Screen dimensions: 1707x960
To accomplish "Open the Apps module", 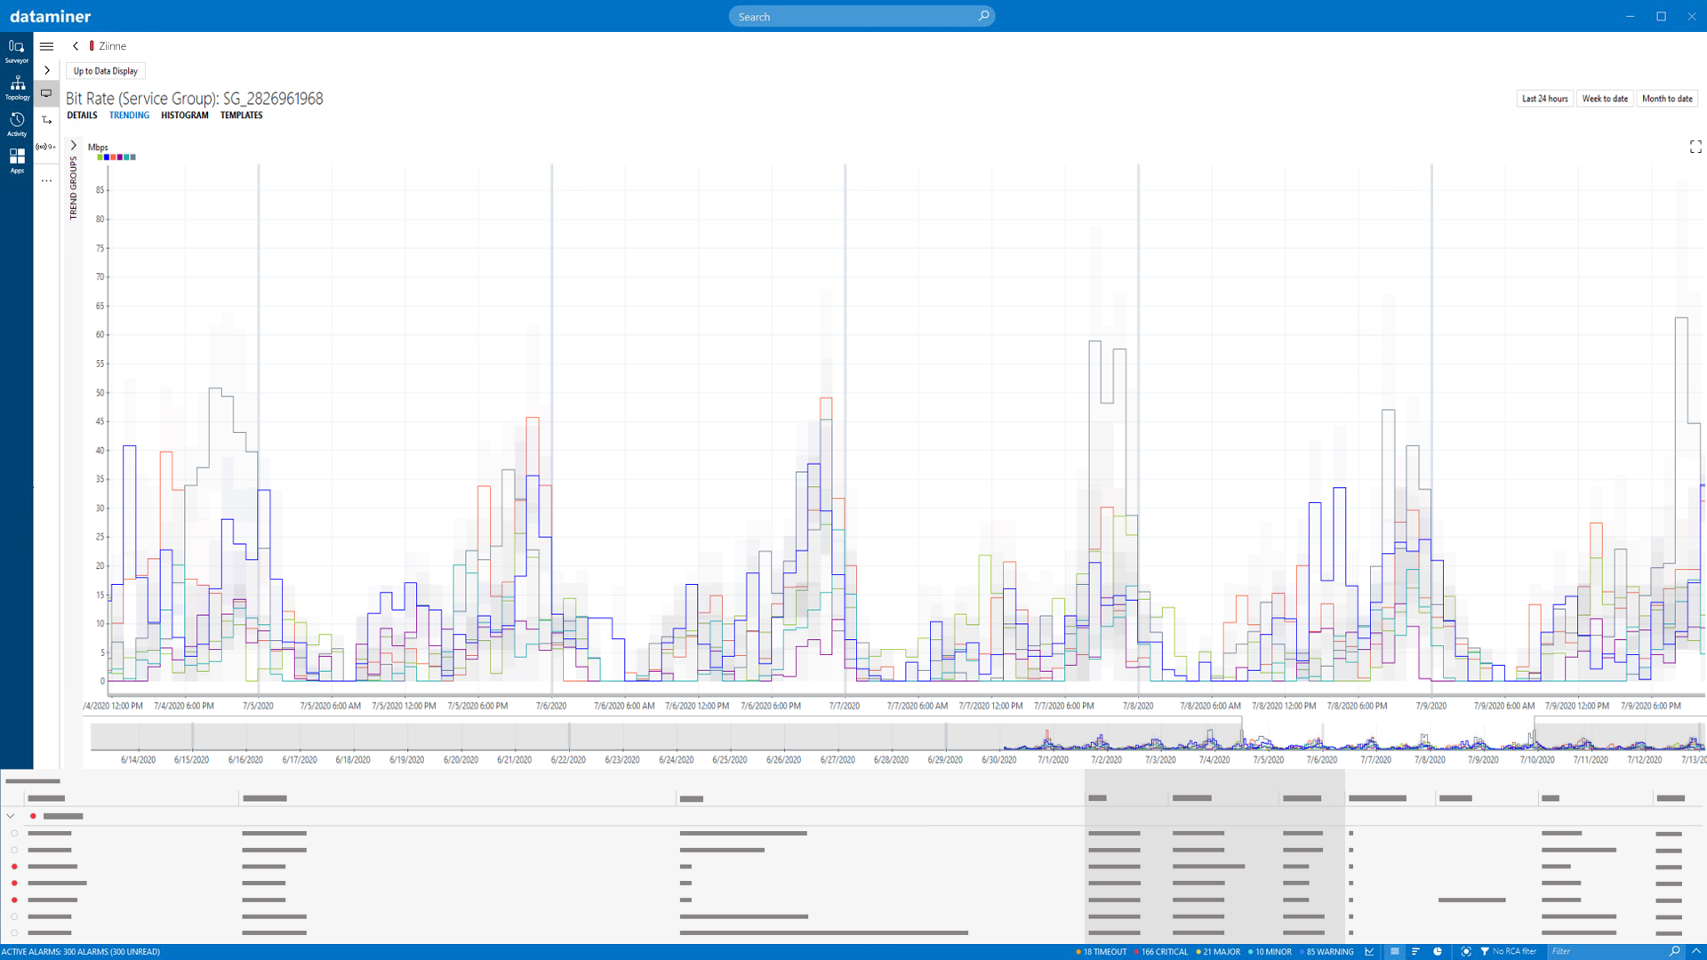I will coord(16,160).
